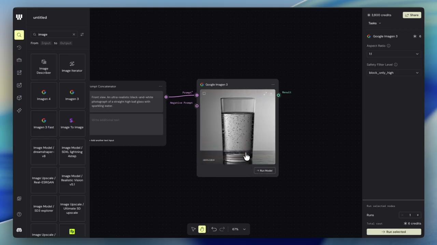The image size is (437, 245).
Task: Increase Runs count with plus stepper
Action: tap(418, 215)
